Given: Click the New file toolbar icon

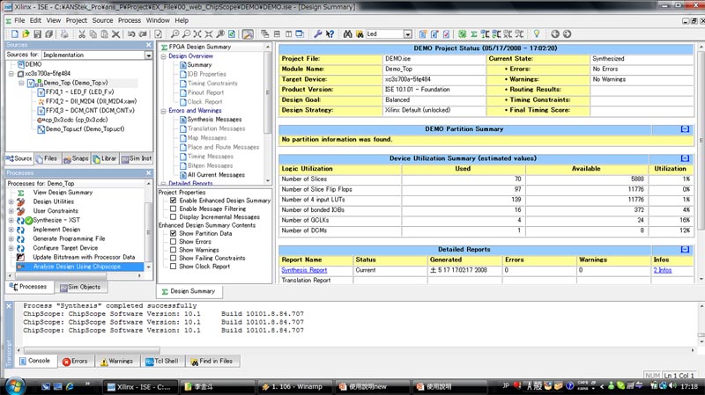Looking at the screenshot, I should (x=14, y=34).
